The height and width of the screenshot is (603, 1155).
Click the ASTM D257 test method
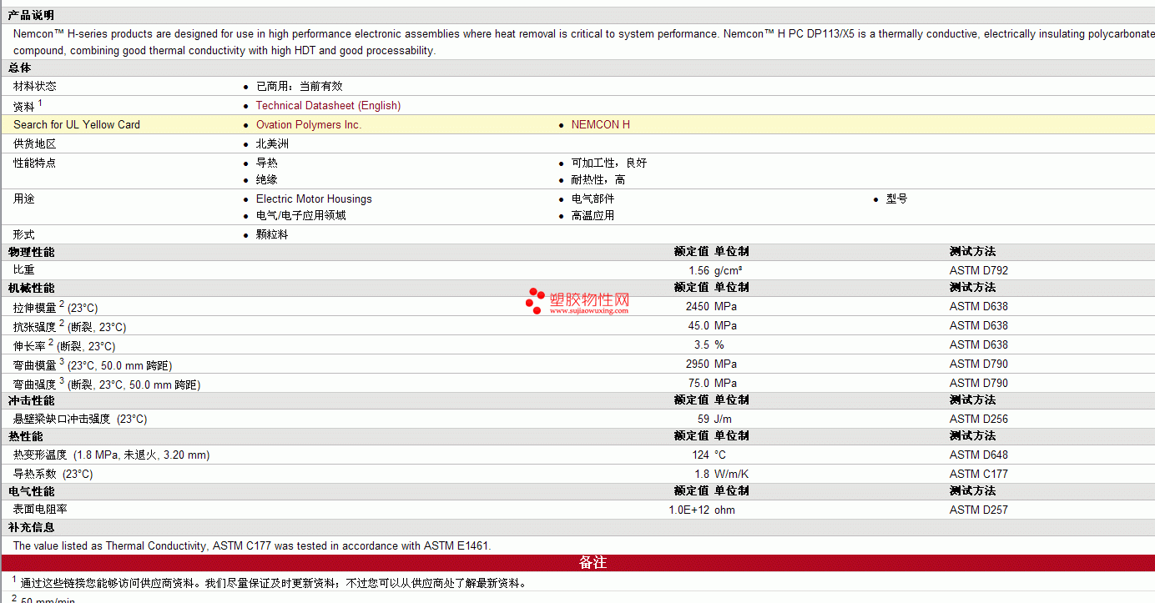(979, 510)
